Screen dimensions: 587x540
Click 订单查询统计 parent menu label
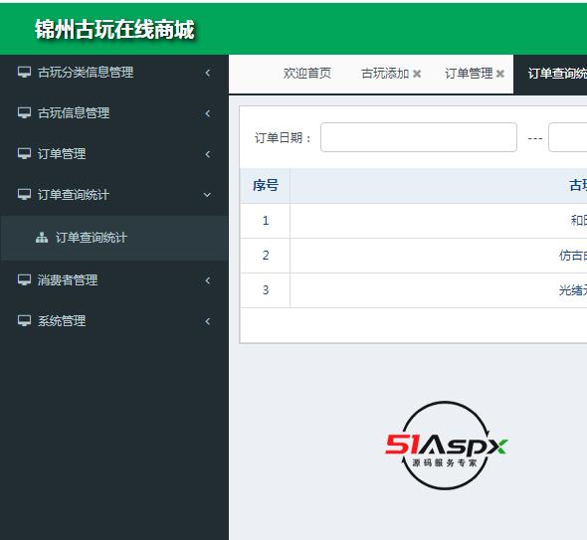click(73, 195)
